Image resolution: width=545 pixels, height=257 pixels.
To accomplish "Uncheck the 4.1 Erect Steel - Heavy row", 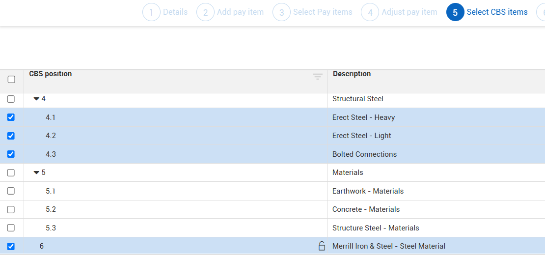I will [11, 117].
